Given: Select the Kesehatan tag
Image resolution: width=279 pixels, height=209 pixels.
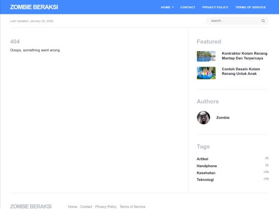Looking at the screenshot, I should coord(206,173).
